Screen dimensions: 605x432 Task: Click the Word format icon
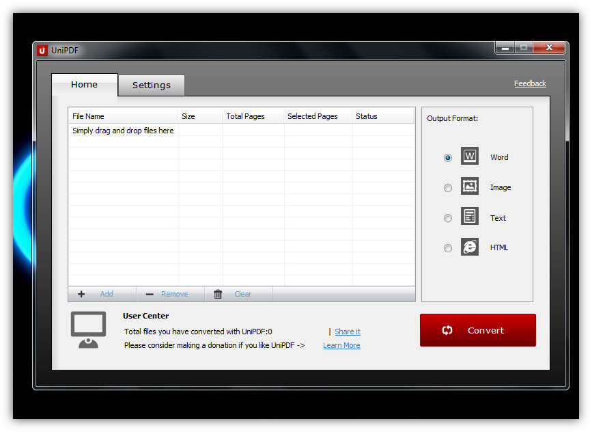[469, 157]
